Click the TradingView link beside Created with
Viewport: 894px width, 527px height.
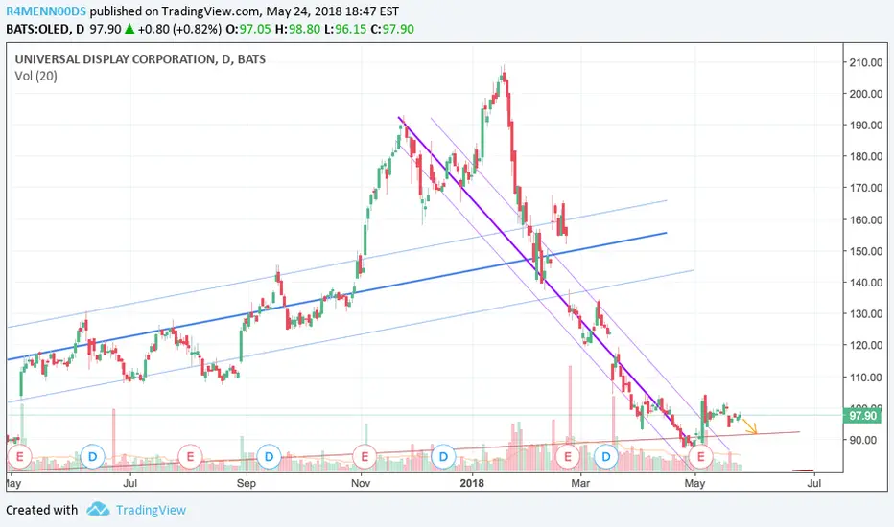pos(152,510)
